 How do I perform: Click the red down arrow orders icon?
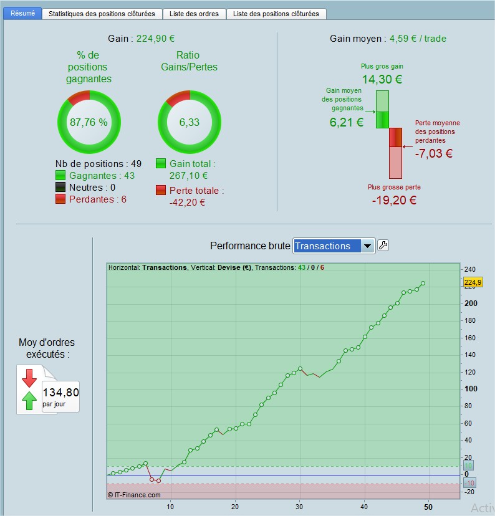click(29, 378)
